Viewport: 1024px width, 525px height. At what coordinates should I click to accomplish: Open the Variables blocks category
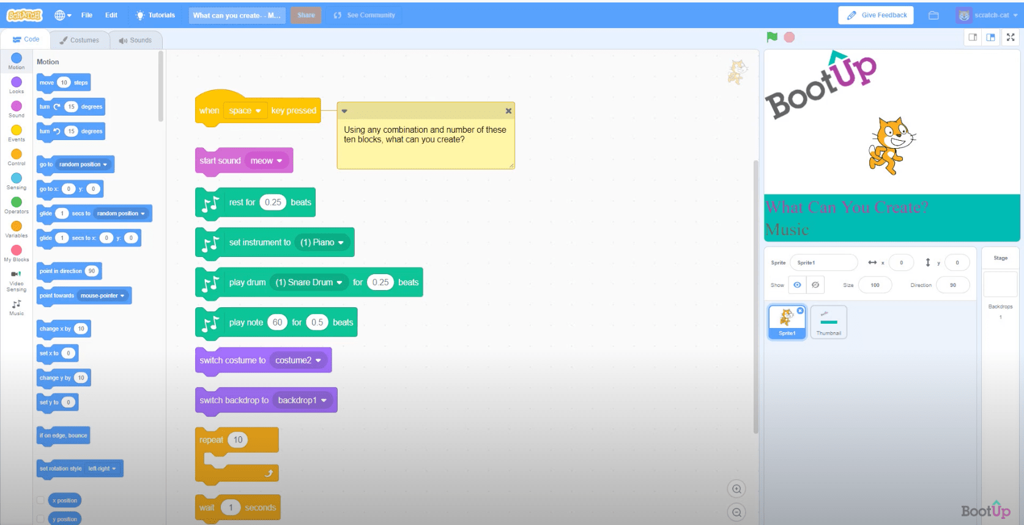click(17, 229)
